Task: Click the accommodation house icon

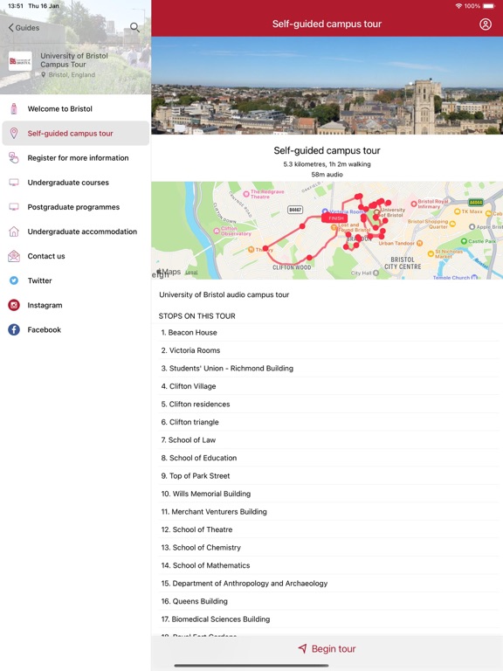Action: (14, 232)
